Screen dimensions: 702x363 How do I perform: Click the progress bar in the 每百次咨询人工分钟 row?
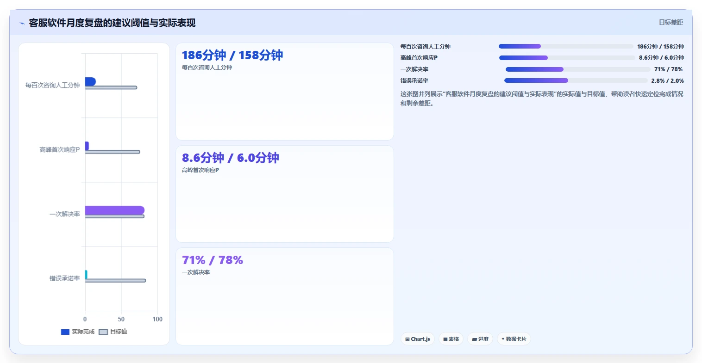click(x=566, y=46)
